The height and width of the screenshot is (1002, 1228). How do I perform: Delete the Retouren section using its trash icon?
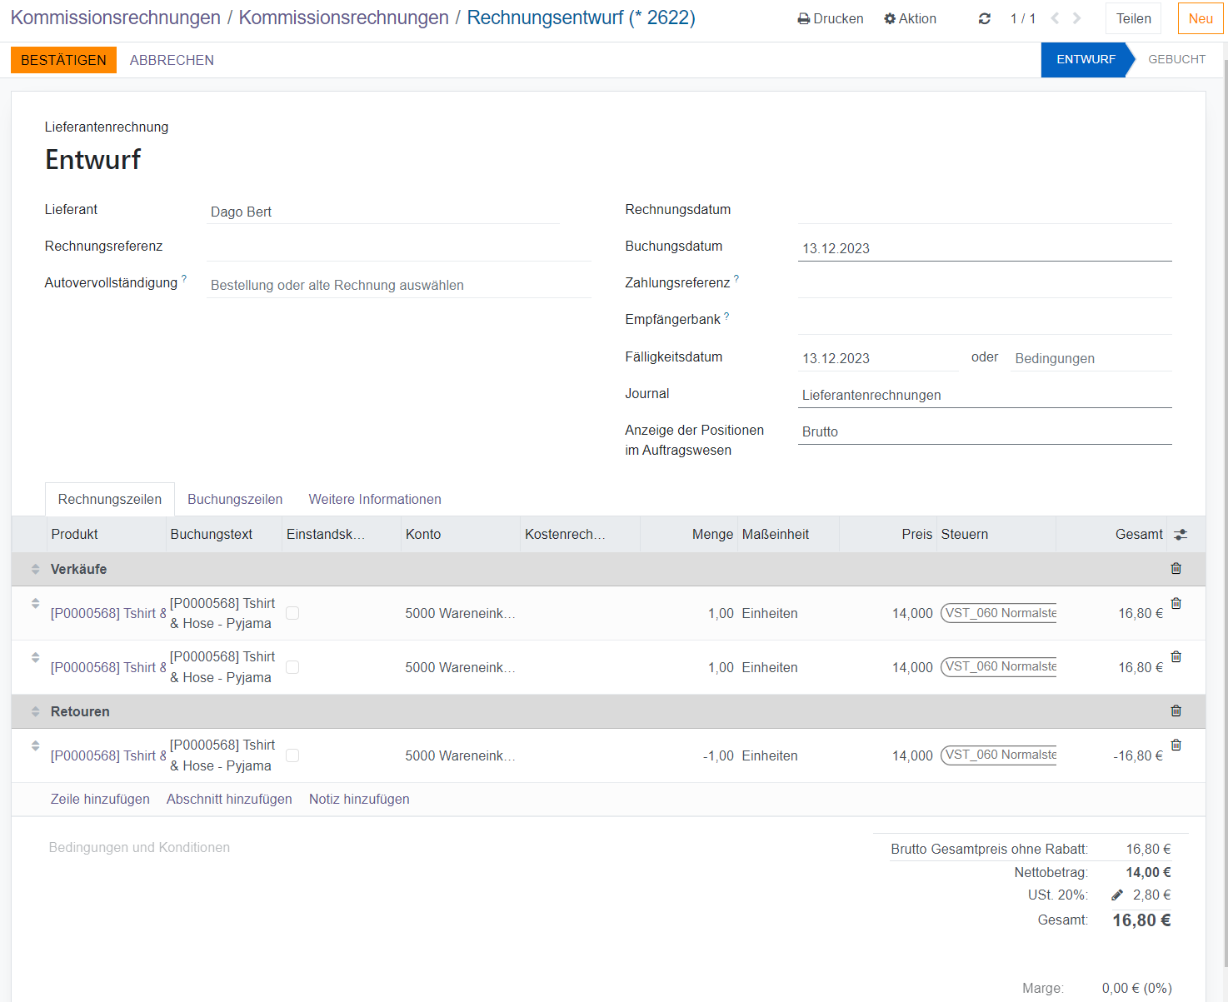click(x=1176, y=710)
